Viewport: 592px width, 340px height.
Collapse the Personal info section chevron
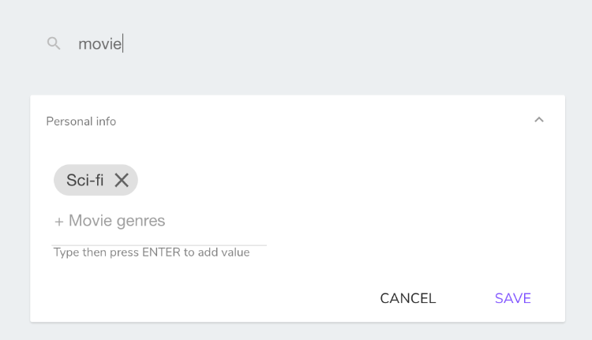click(x=539, y=120)
